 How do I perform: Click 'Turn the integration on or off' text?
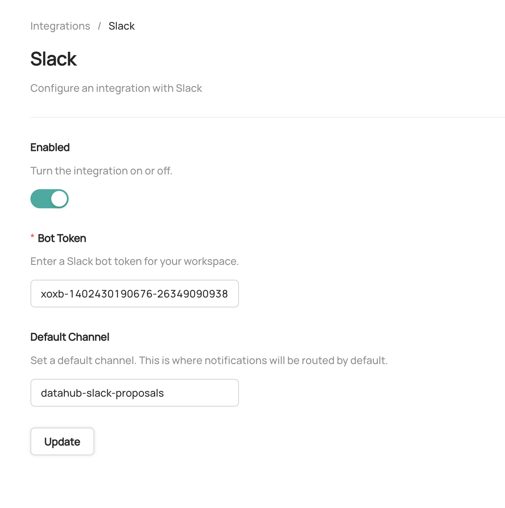[101, 171]
